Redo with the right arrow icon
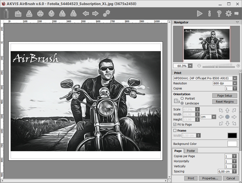Image resolution: width=242 pixels, height=183 pixels. pyautogui.click(x=95, y=13)
